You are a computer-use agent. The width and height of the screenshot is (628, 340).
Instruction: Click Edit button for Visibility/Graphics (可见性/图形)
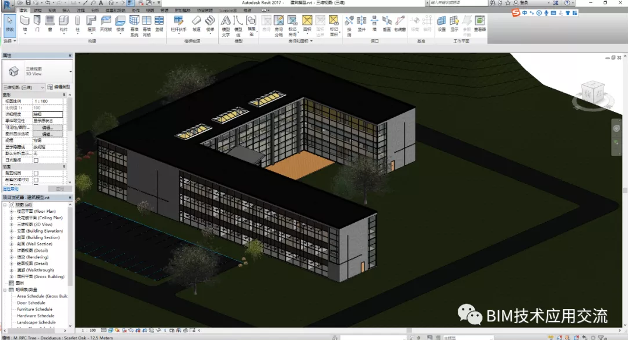[47, 127]
